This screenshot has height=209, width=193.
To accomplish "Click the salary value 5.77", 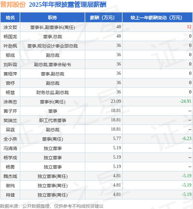I will coord(117,138).
